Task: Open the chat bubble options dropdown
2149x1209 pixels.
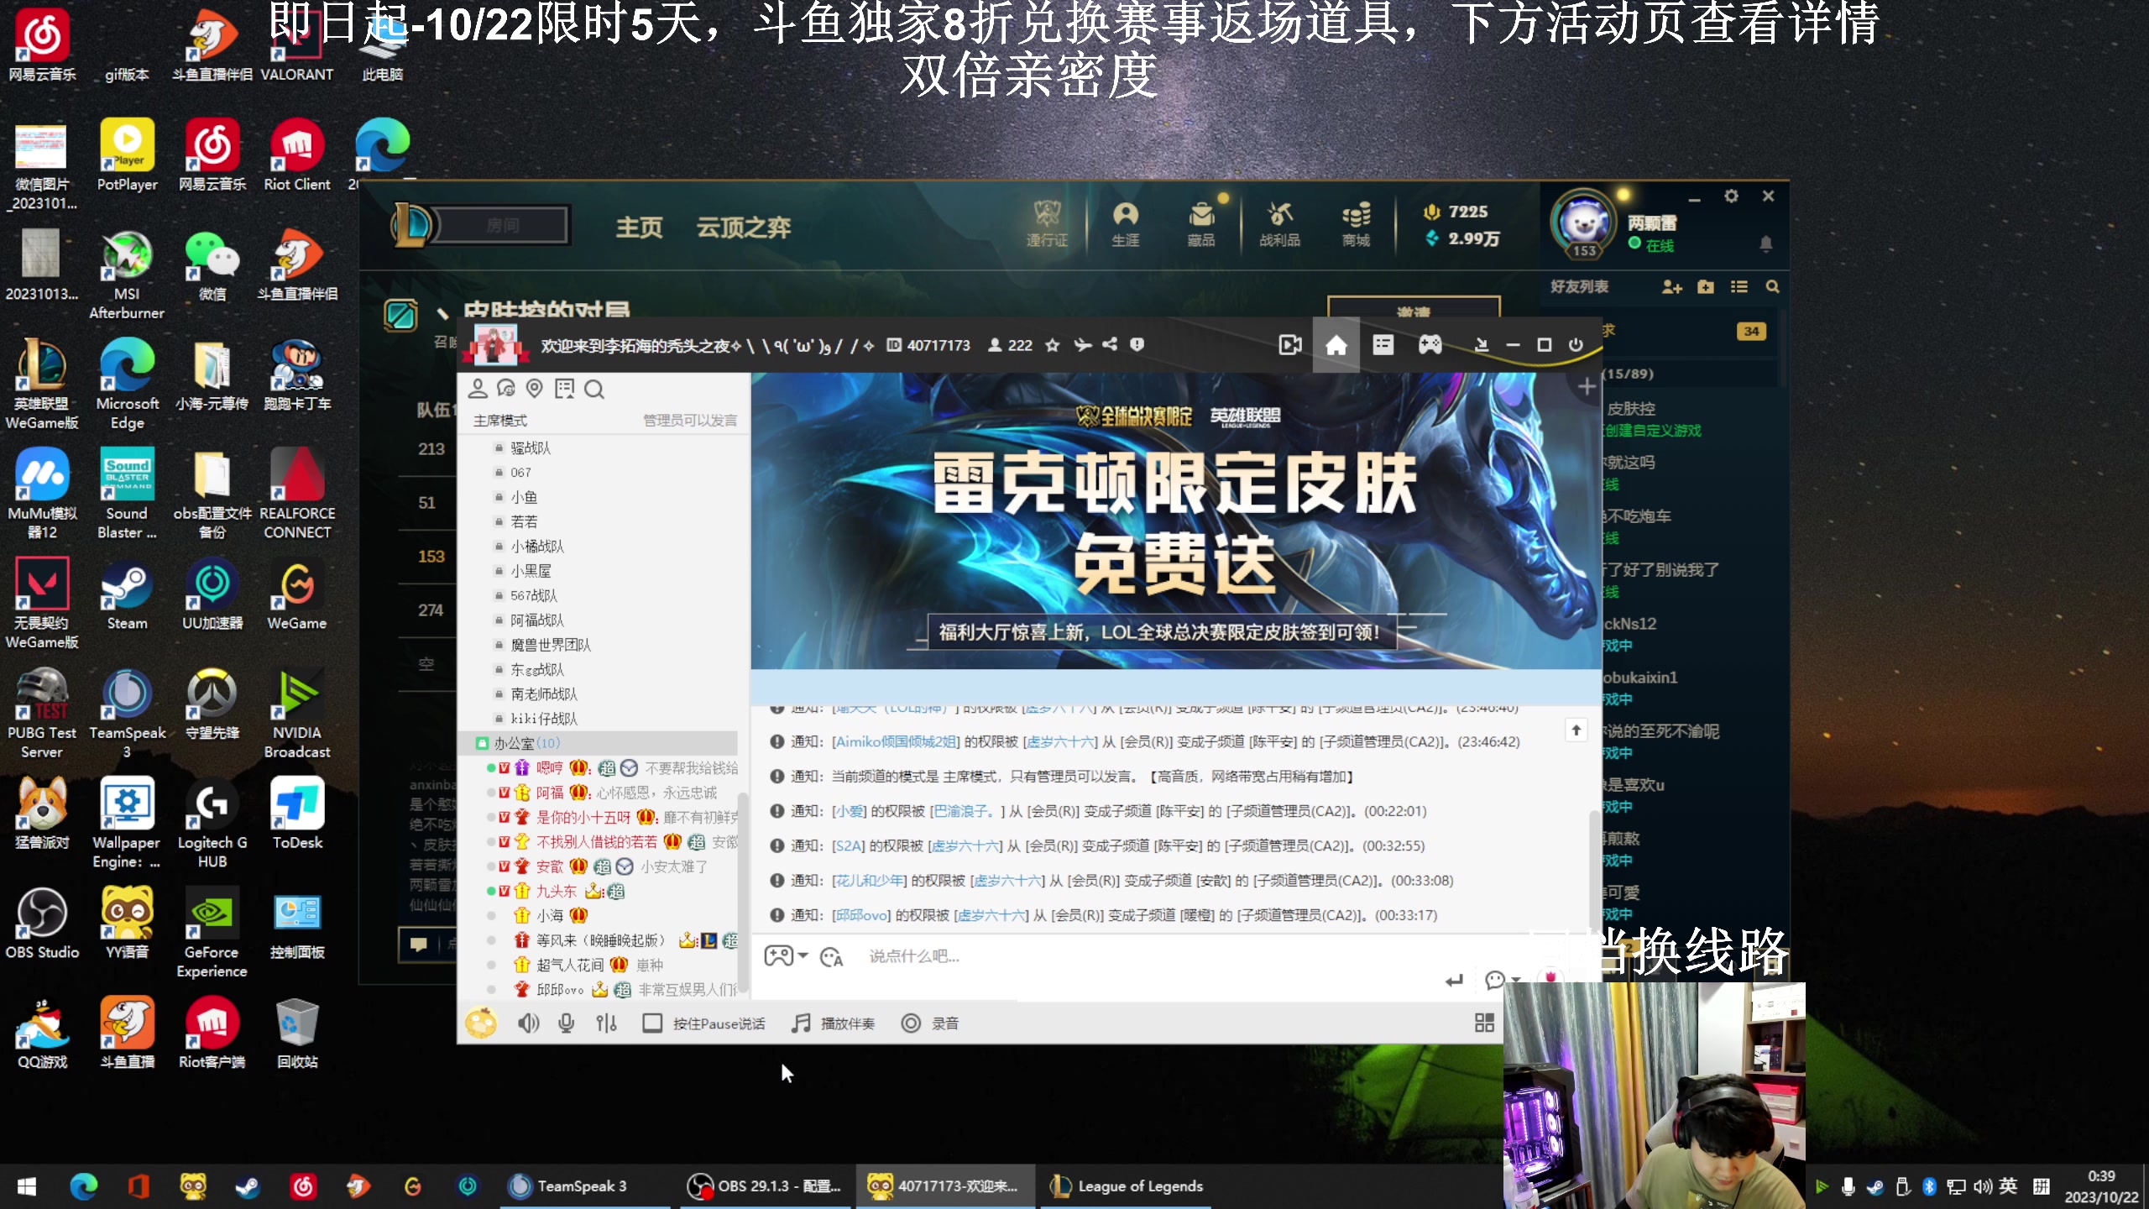Action: [1515, 980]
